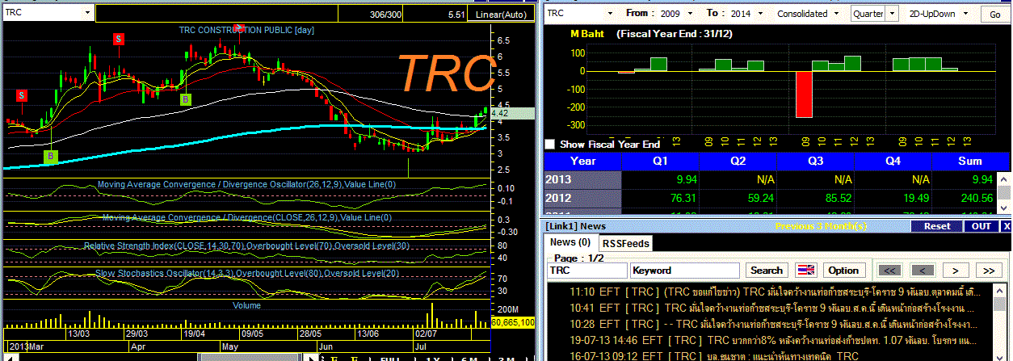Click the news symbol field containing TRC
Viewport: 1013px width, 361px height.
(586, 271)
